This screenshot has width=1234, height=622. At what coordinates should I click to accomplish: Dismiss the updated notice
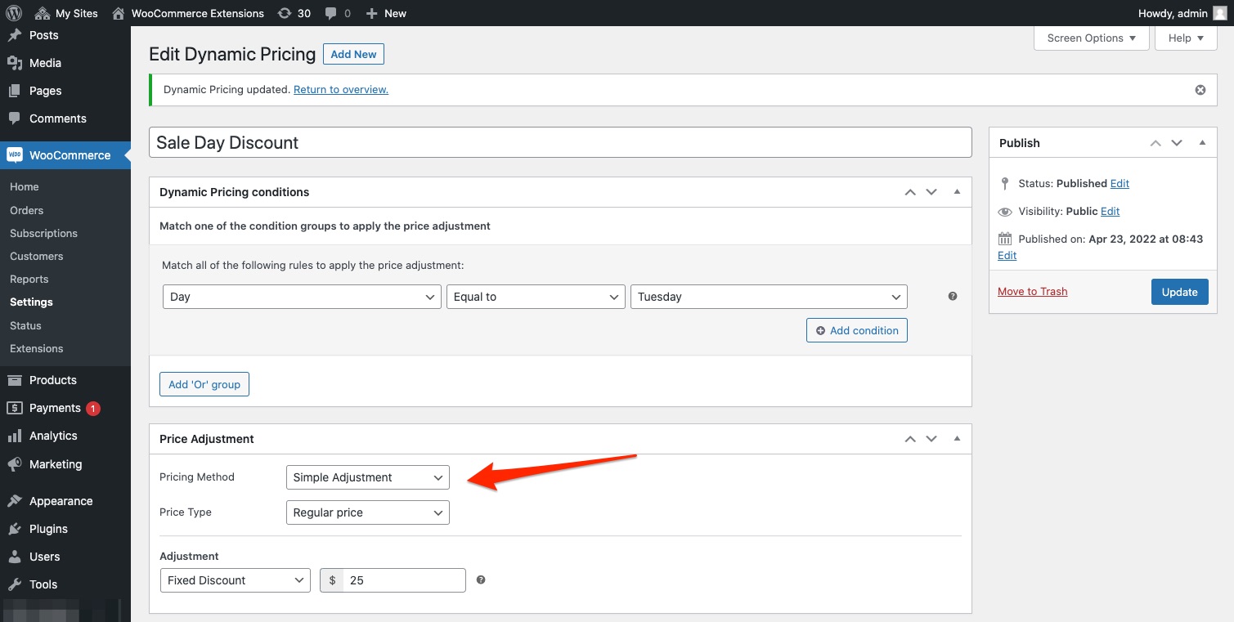coord(1200,90)
